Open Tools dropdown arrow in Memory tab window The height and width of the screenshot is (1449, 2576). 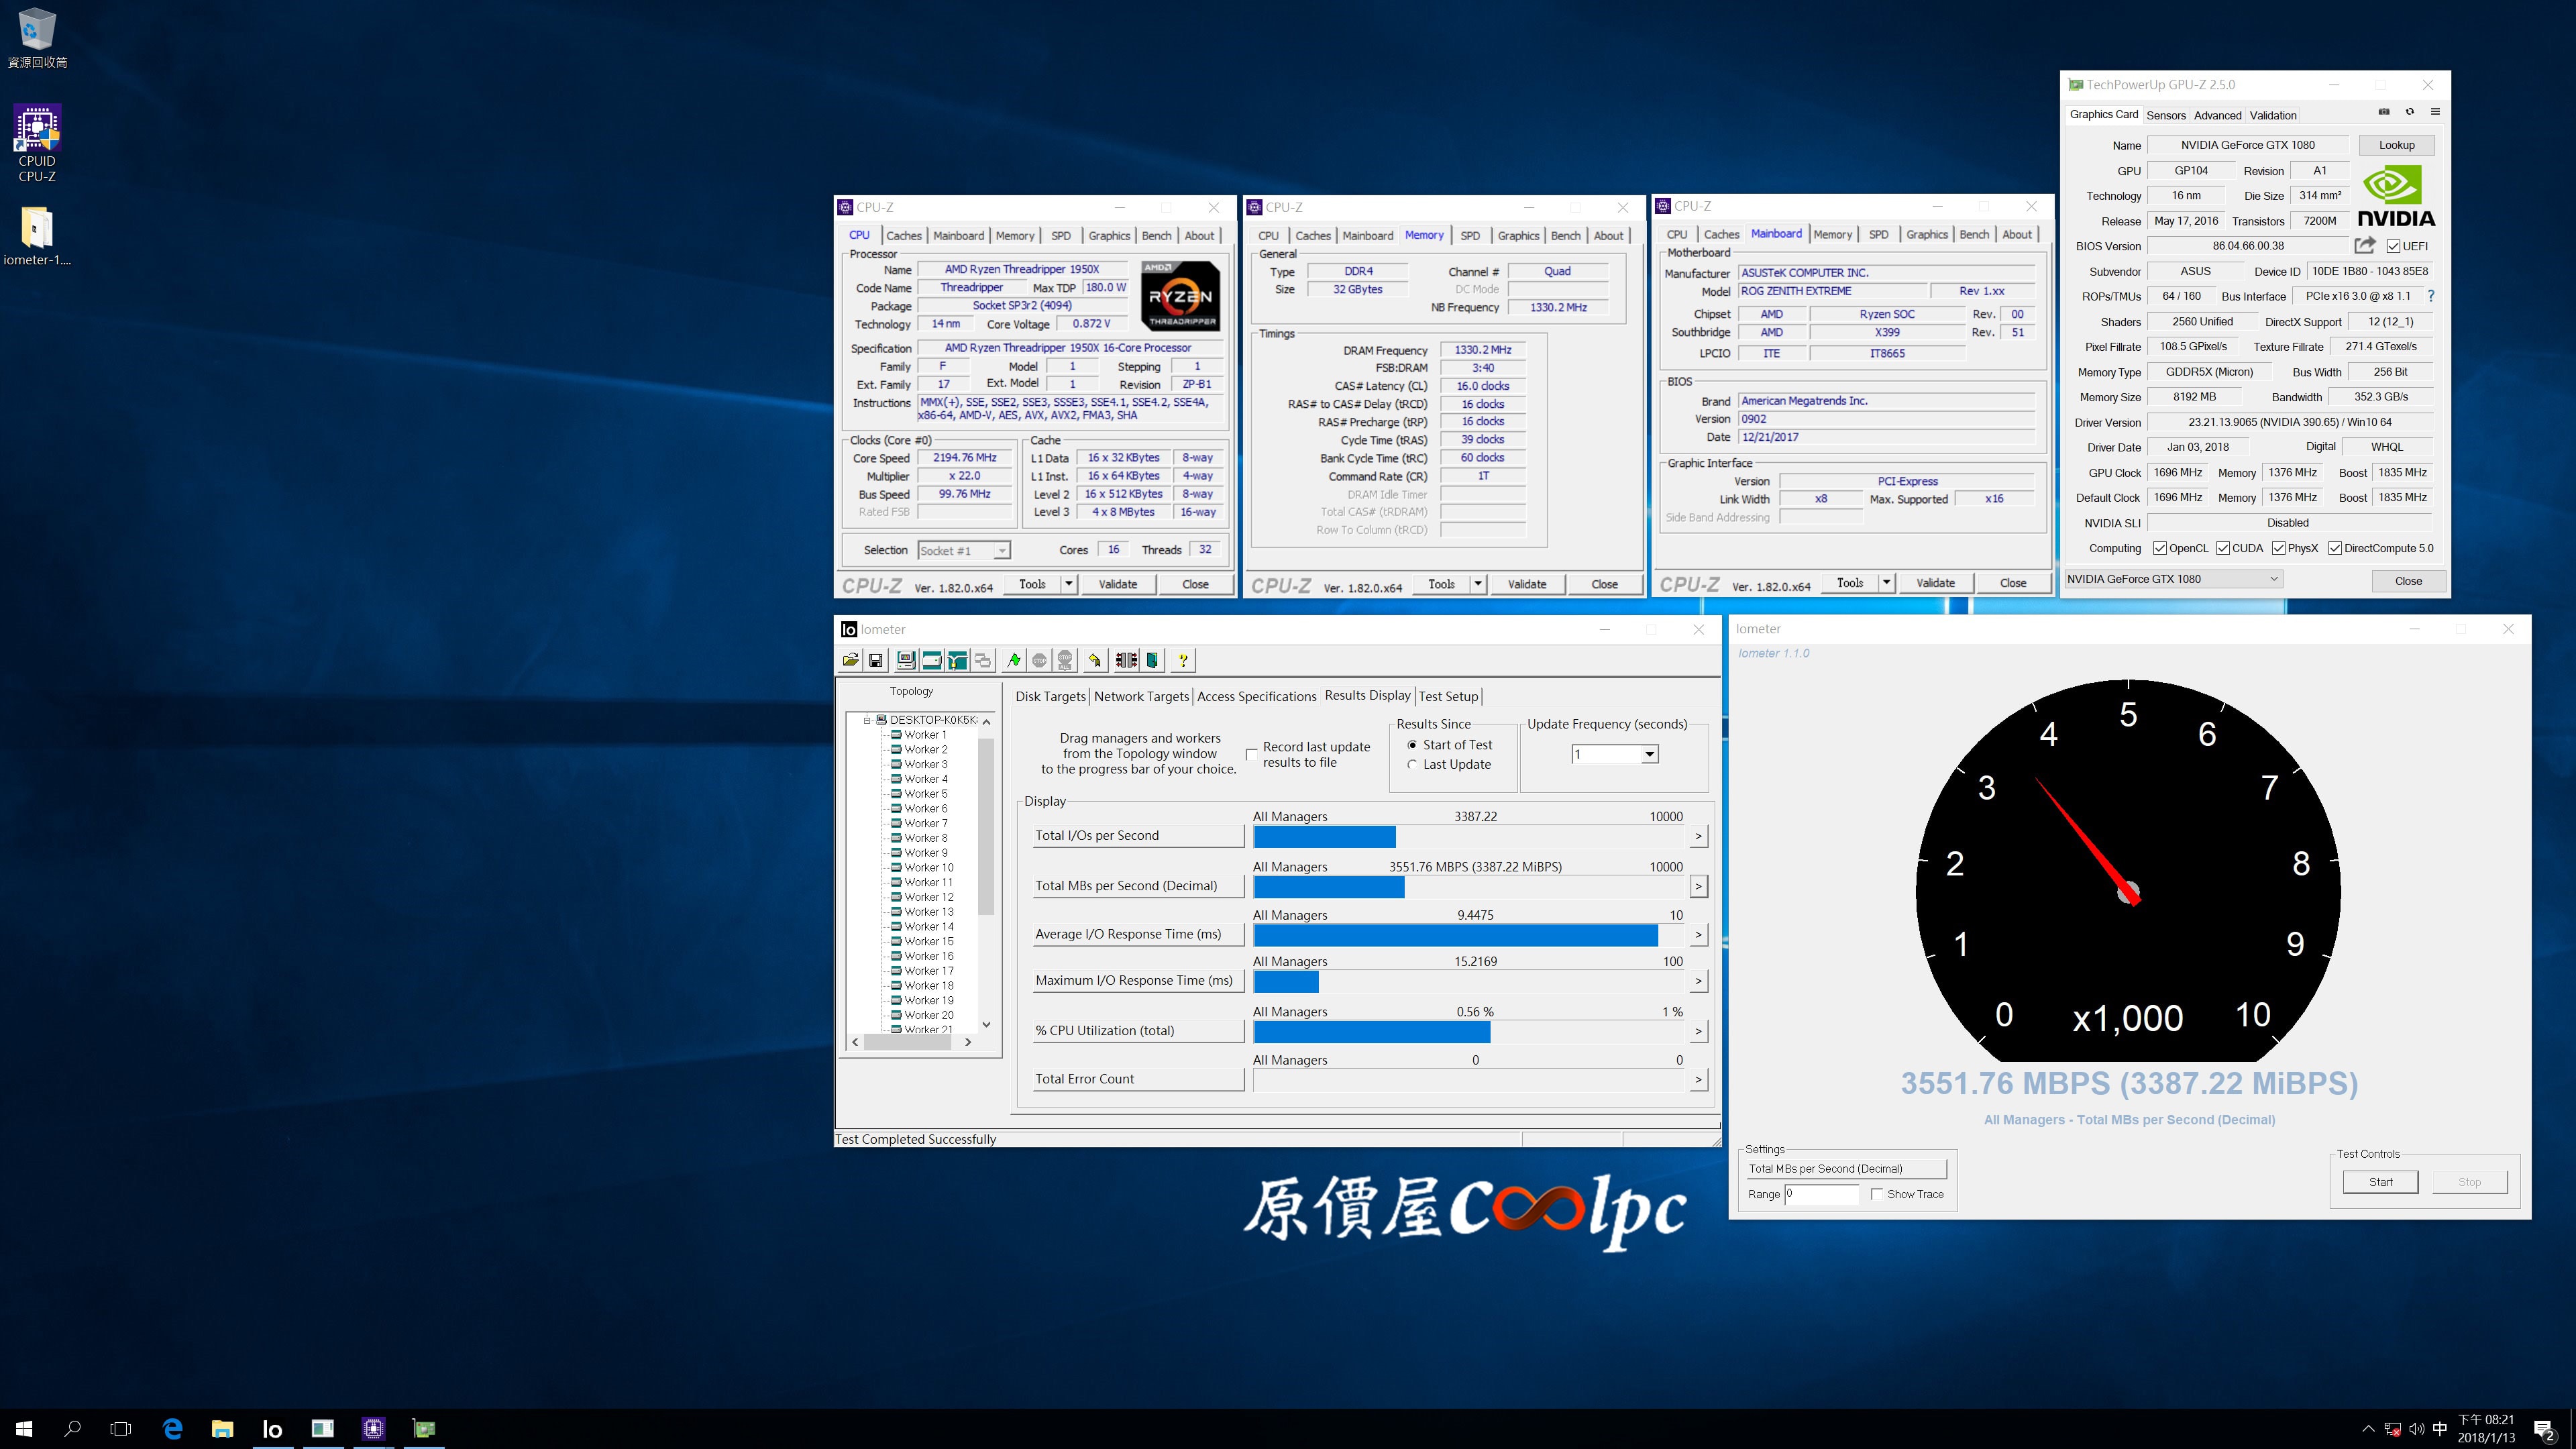click(x=1477, y=584)
